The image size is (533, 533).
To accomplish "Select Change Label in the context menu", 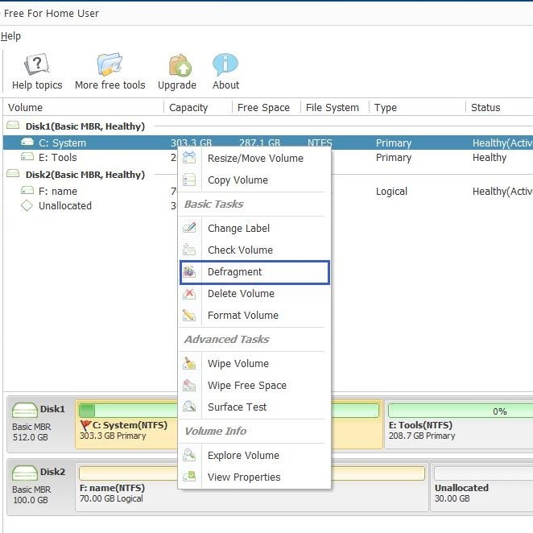I will pos(255,228).
